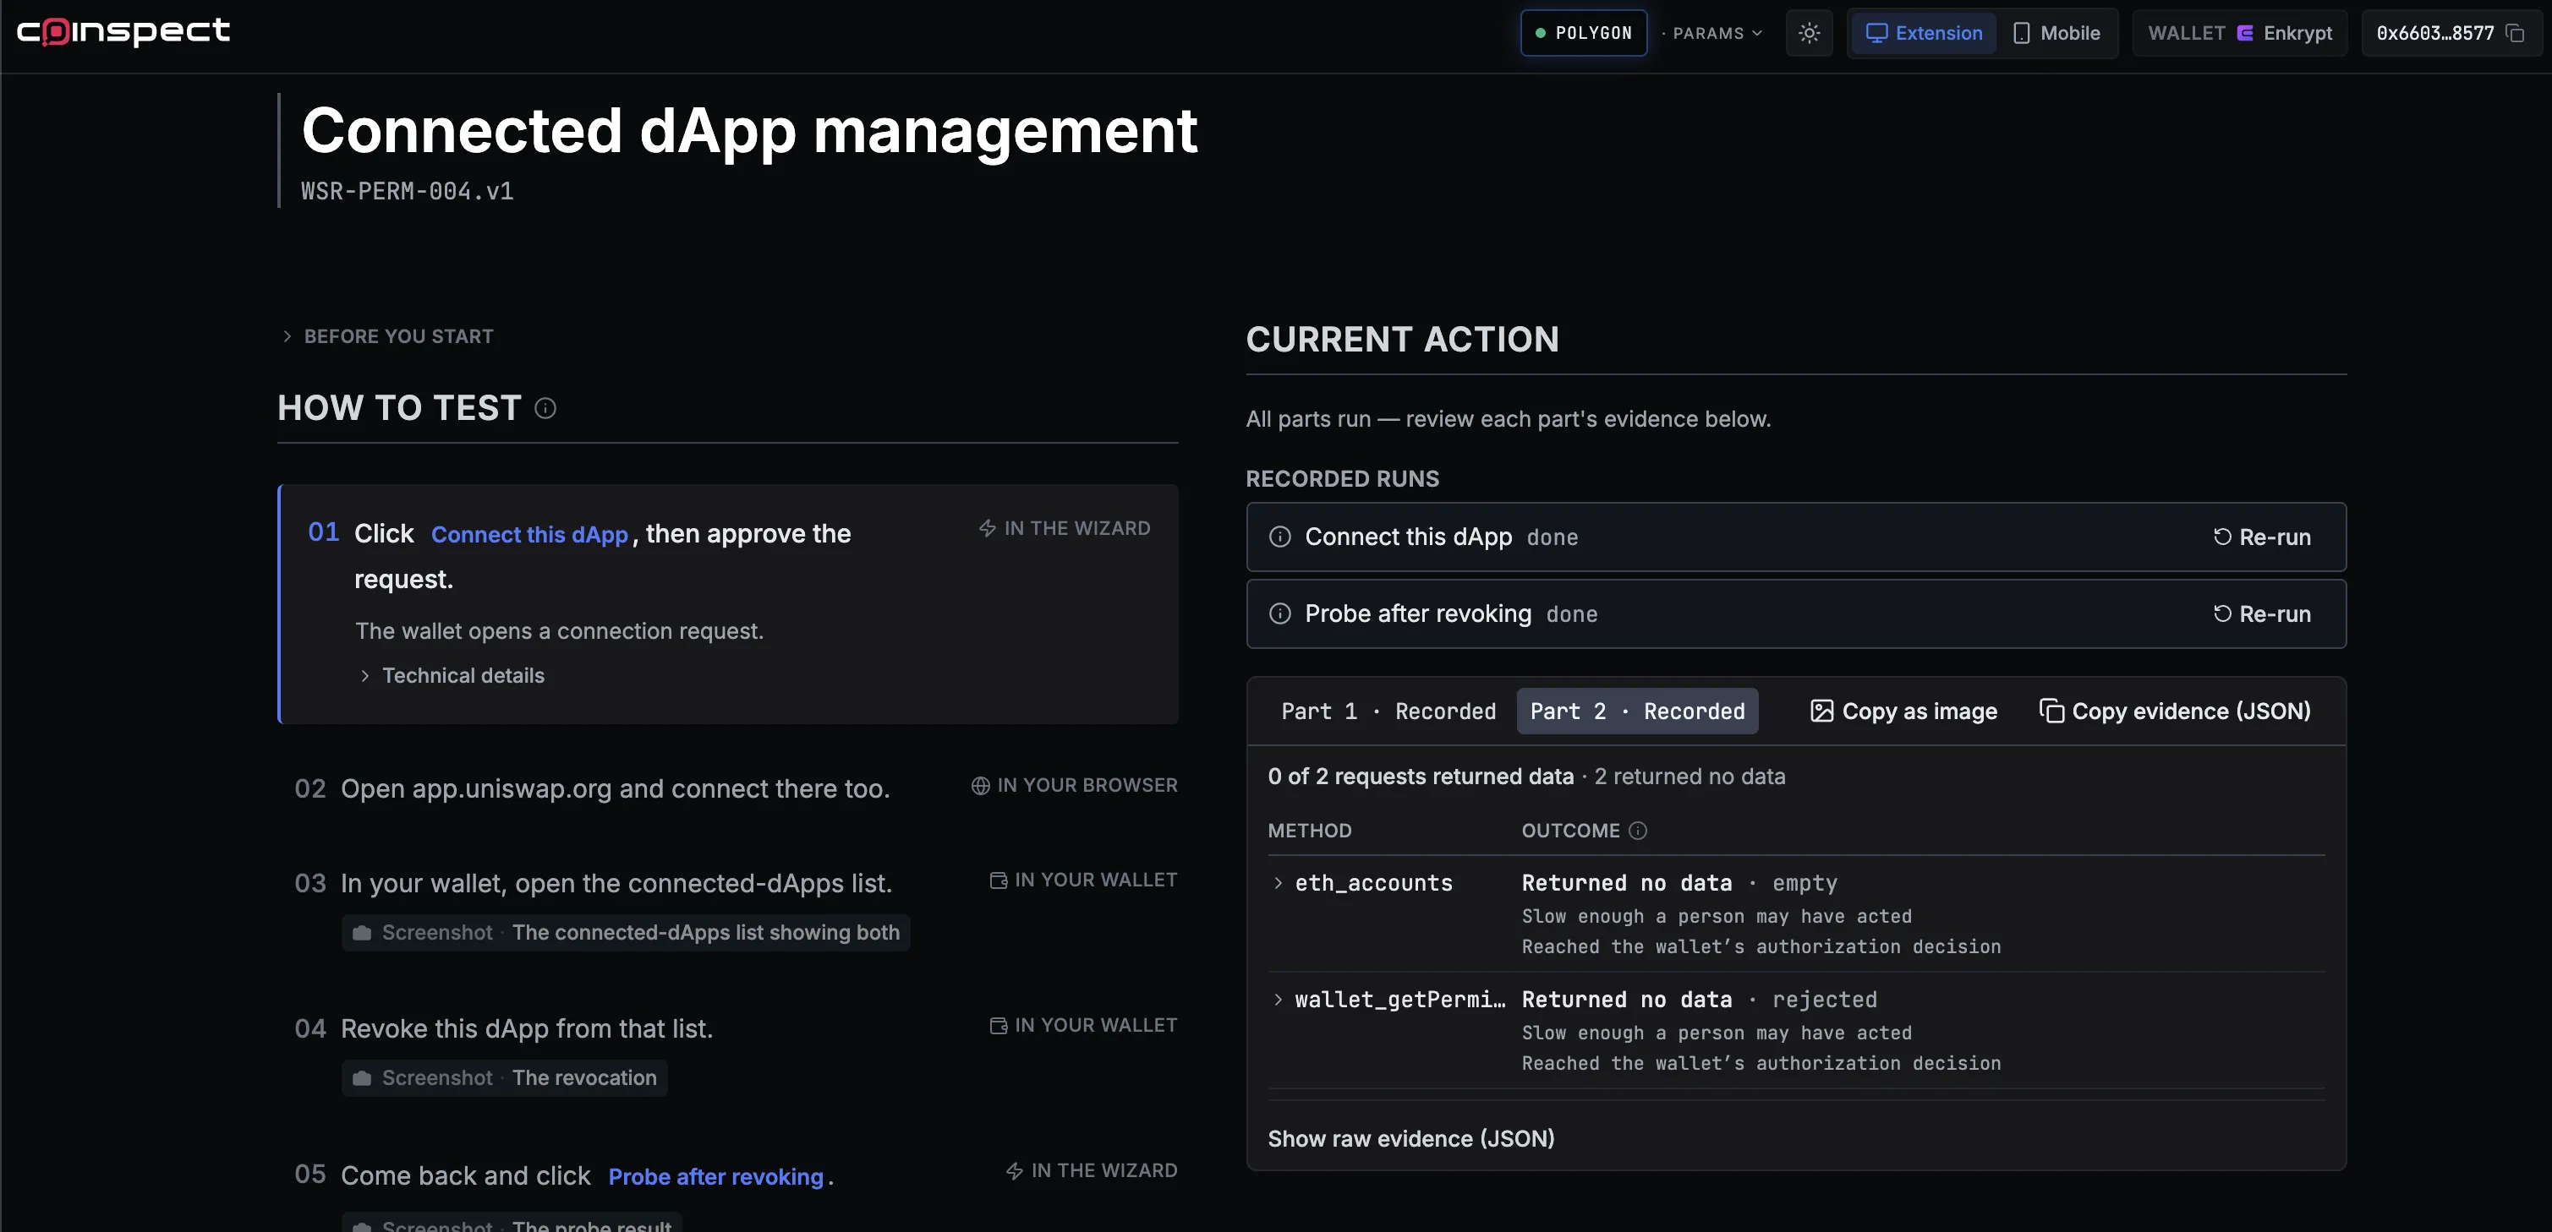Open info icon for Connect this dApp run
This screenshot has width=2552, height=1232.
[x=1280, y=537]
